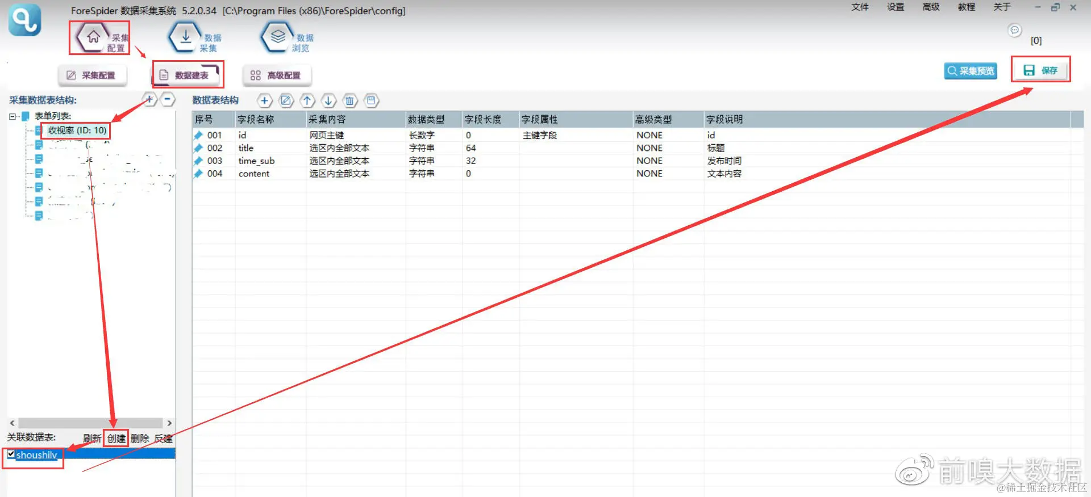Click the 高级类型 column header
This screenshot has height=497, width=1091.
pos(668,119)
